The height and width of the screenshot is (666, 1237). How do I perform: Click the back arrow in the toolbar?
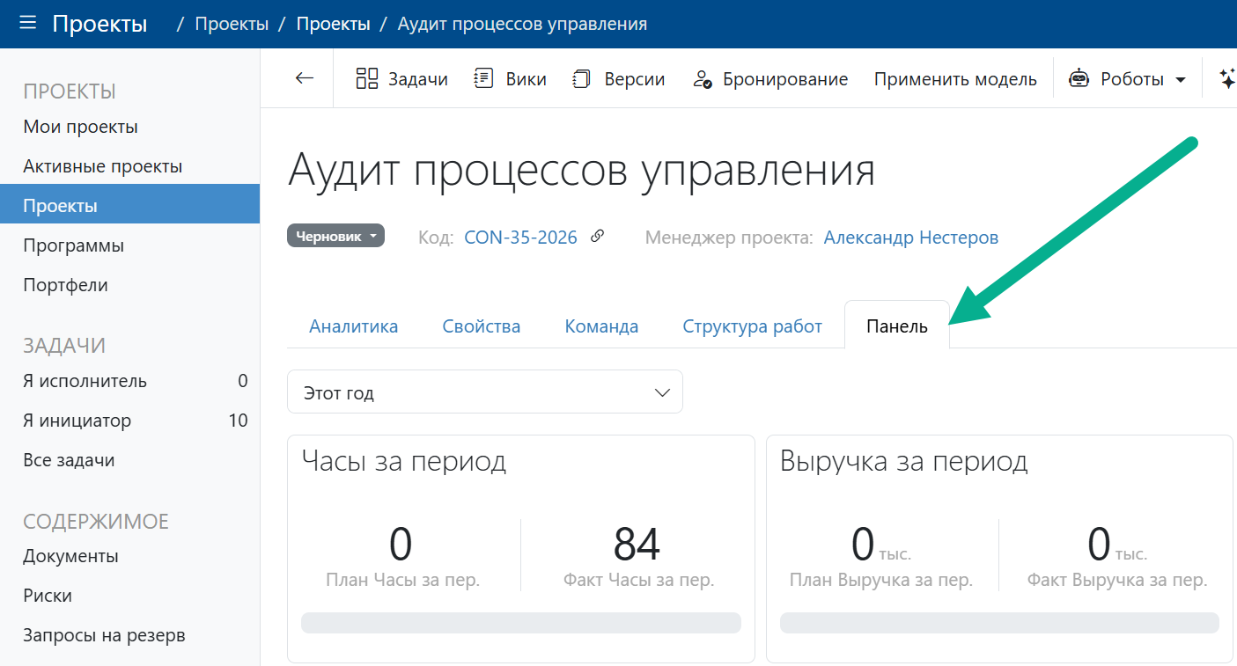(305, 78)
